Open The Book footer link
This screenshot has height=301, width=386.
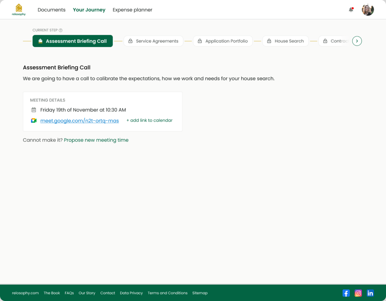pyautogui.click(x=52, y=293)
